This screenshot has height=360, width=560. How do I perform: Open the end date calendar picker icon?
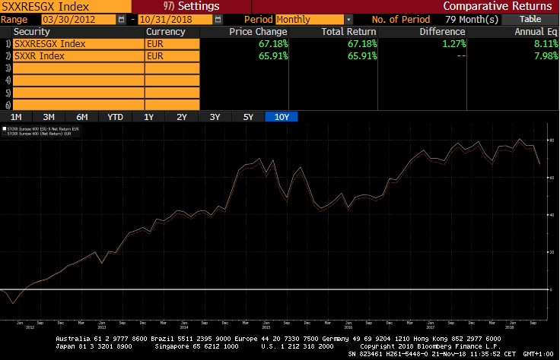(218, 20)
